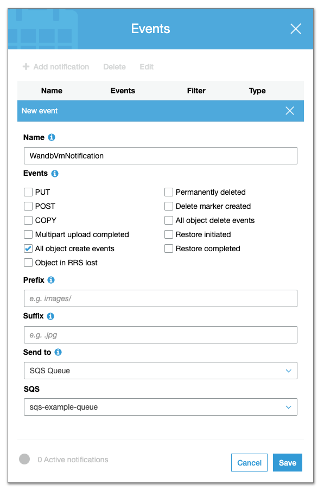Open the Send to dropdown showing SQS Queue
Viewport: 324px width, 497px height.
tap(160, 371)
